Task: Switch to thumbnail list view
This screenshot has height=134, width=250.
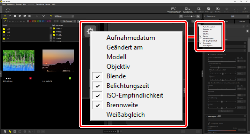Action: point(10,16)
